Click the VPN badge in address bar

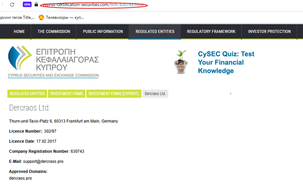27,4
